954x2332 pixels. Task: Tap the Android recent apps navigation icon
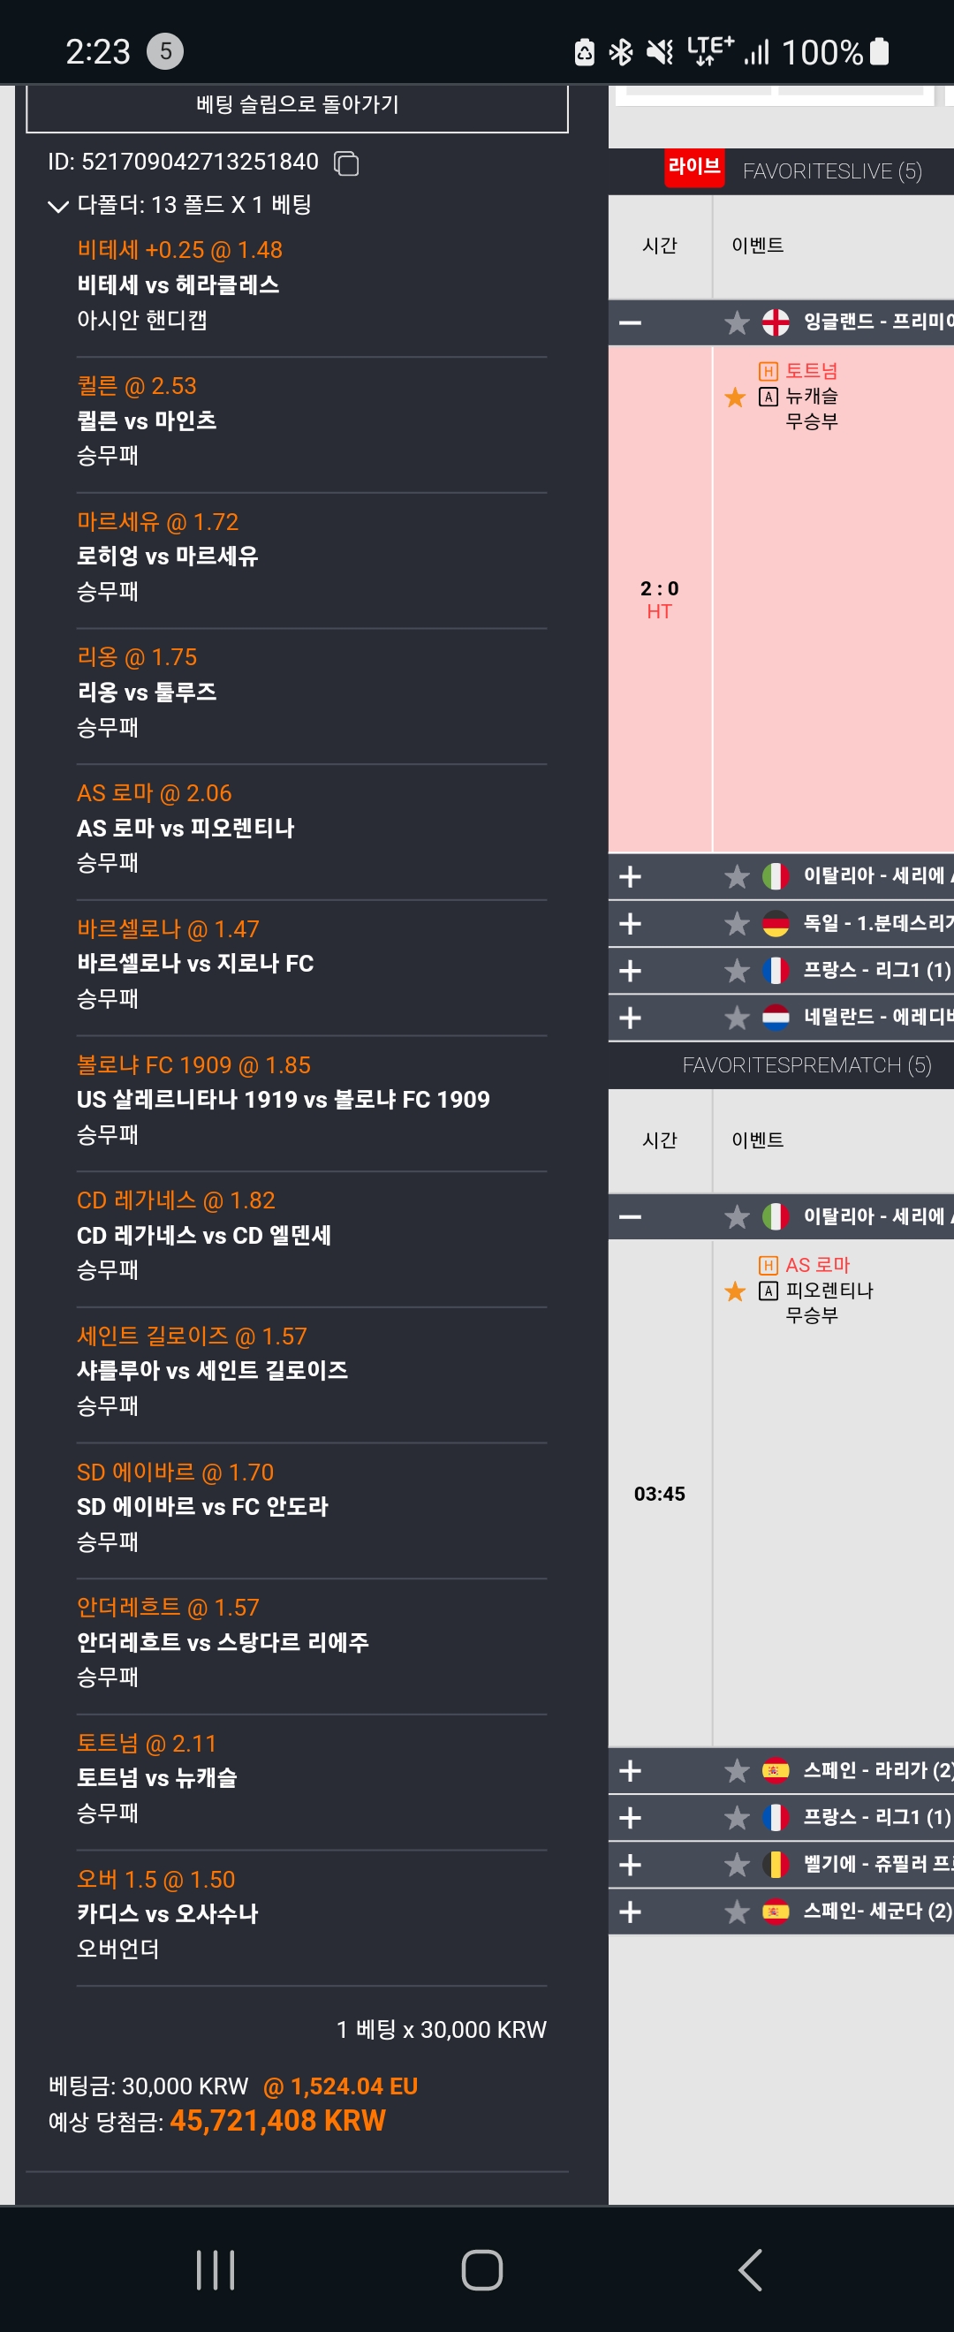tap(216, 2270)
